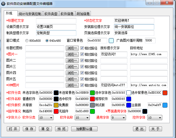This screenshot has height=138, width=176.
Task: Switch to the 统计与安装控制 tab
Action: click(x=30, y=14)
